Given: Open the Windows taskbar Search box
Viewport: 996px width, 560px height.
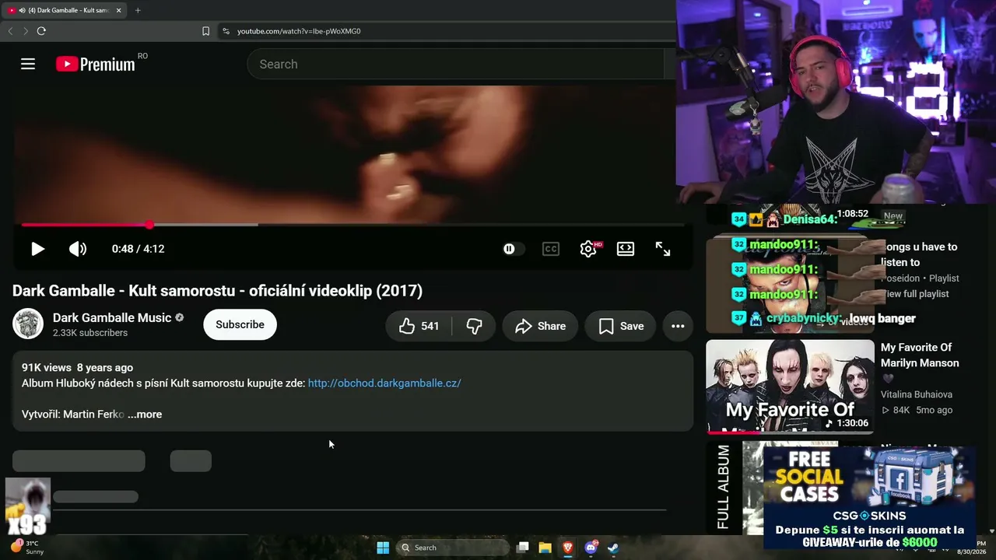Looking at the screenshot, I should pos(452,548).
